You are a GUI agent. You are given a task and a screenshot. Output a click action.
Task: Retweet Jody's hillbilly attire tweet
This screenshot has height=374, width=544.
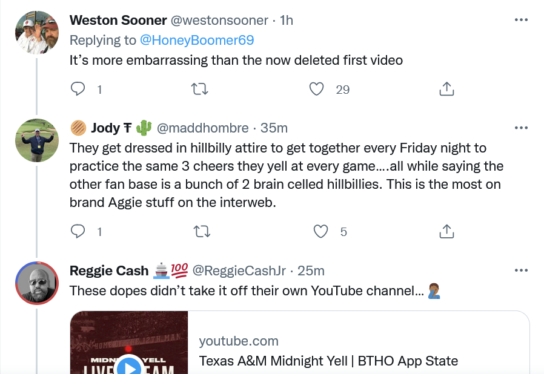[199, 231]
